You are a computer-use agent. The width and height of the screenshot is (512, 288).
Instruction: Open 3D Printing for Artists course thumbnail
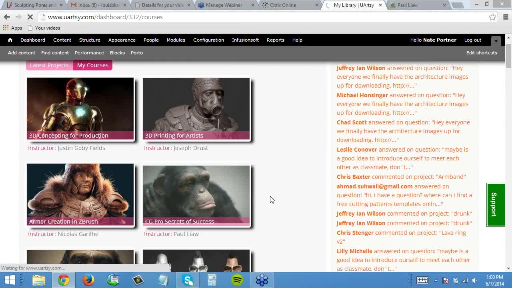coord(196,108)
